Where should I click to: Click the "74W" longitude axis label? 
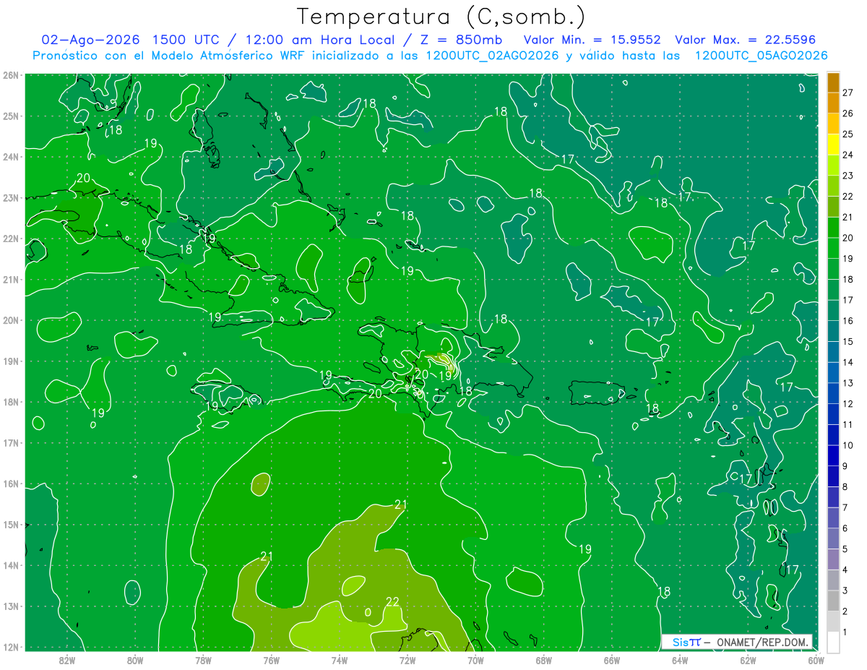(x=340, y=660)
